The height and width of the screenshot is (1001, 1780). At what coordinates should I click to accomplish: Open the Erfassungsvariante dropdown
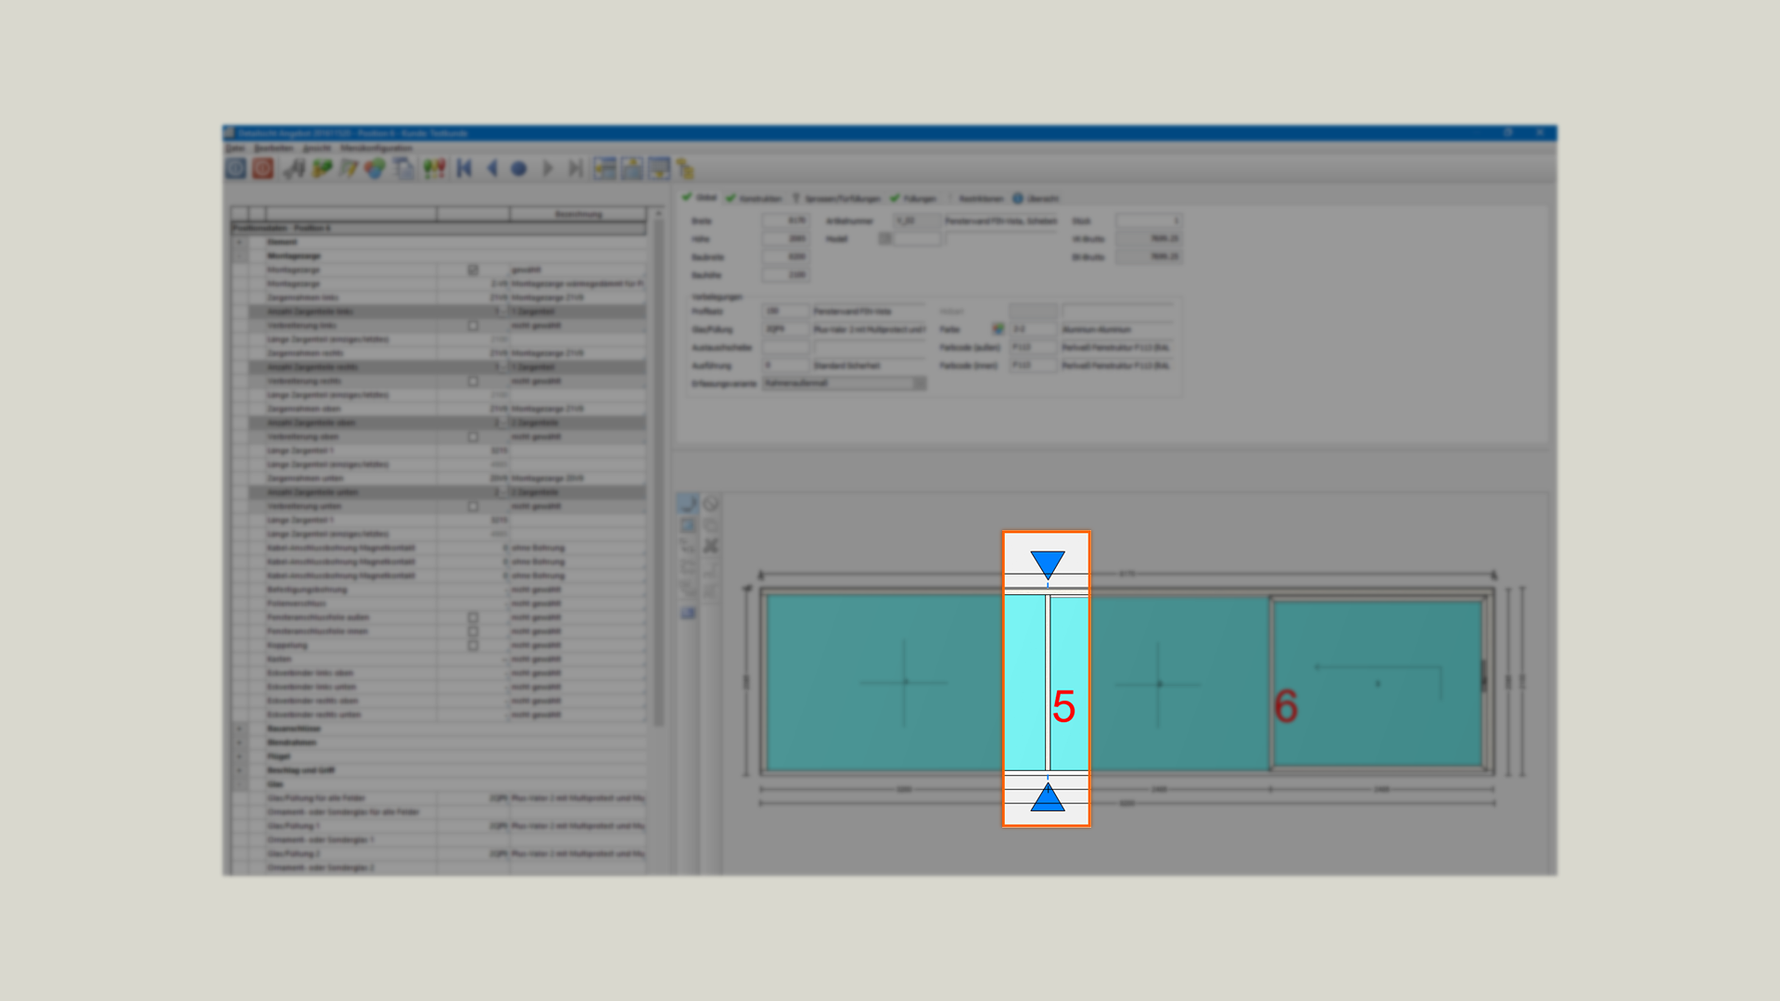coord(844,383)
